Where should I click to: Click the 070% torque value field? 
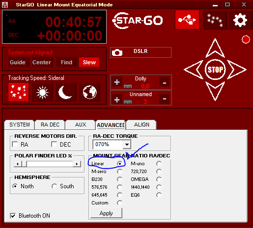point(108,145)
